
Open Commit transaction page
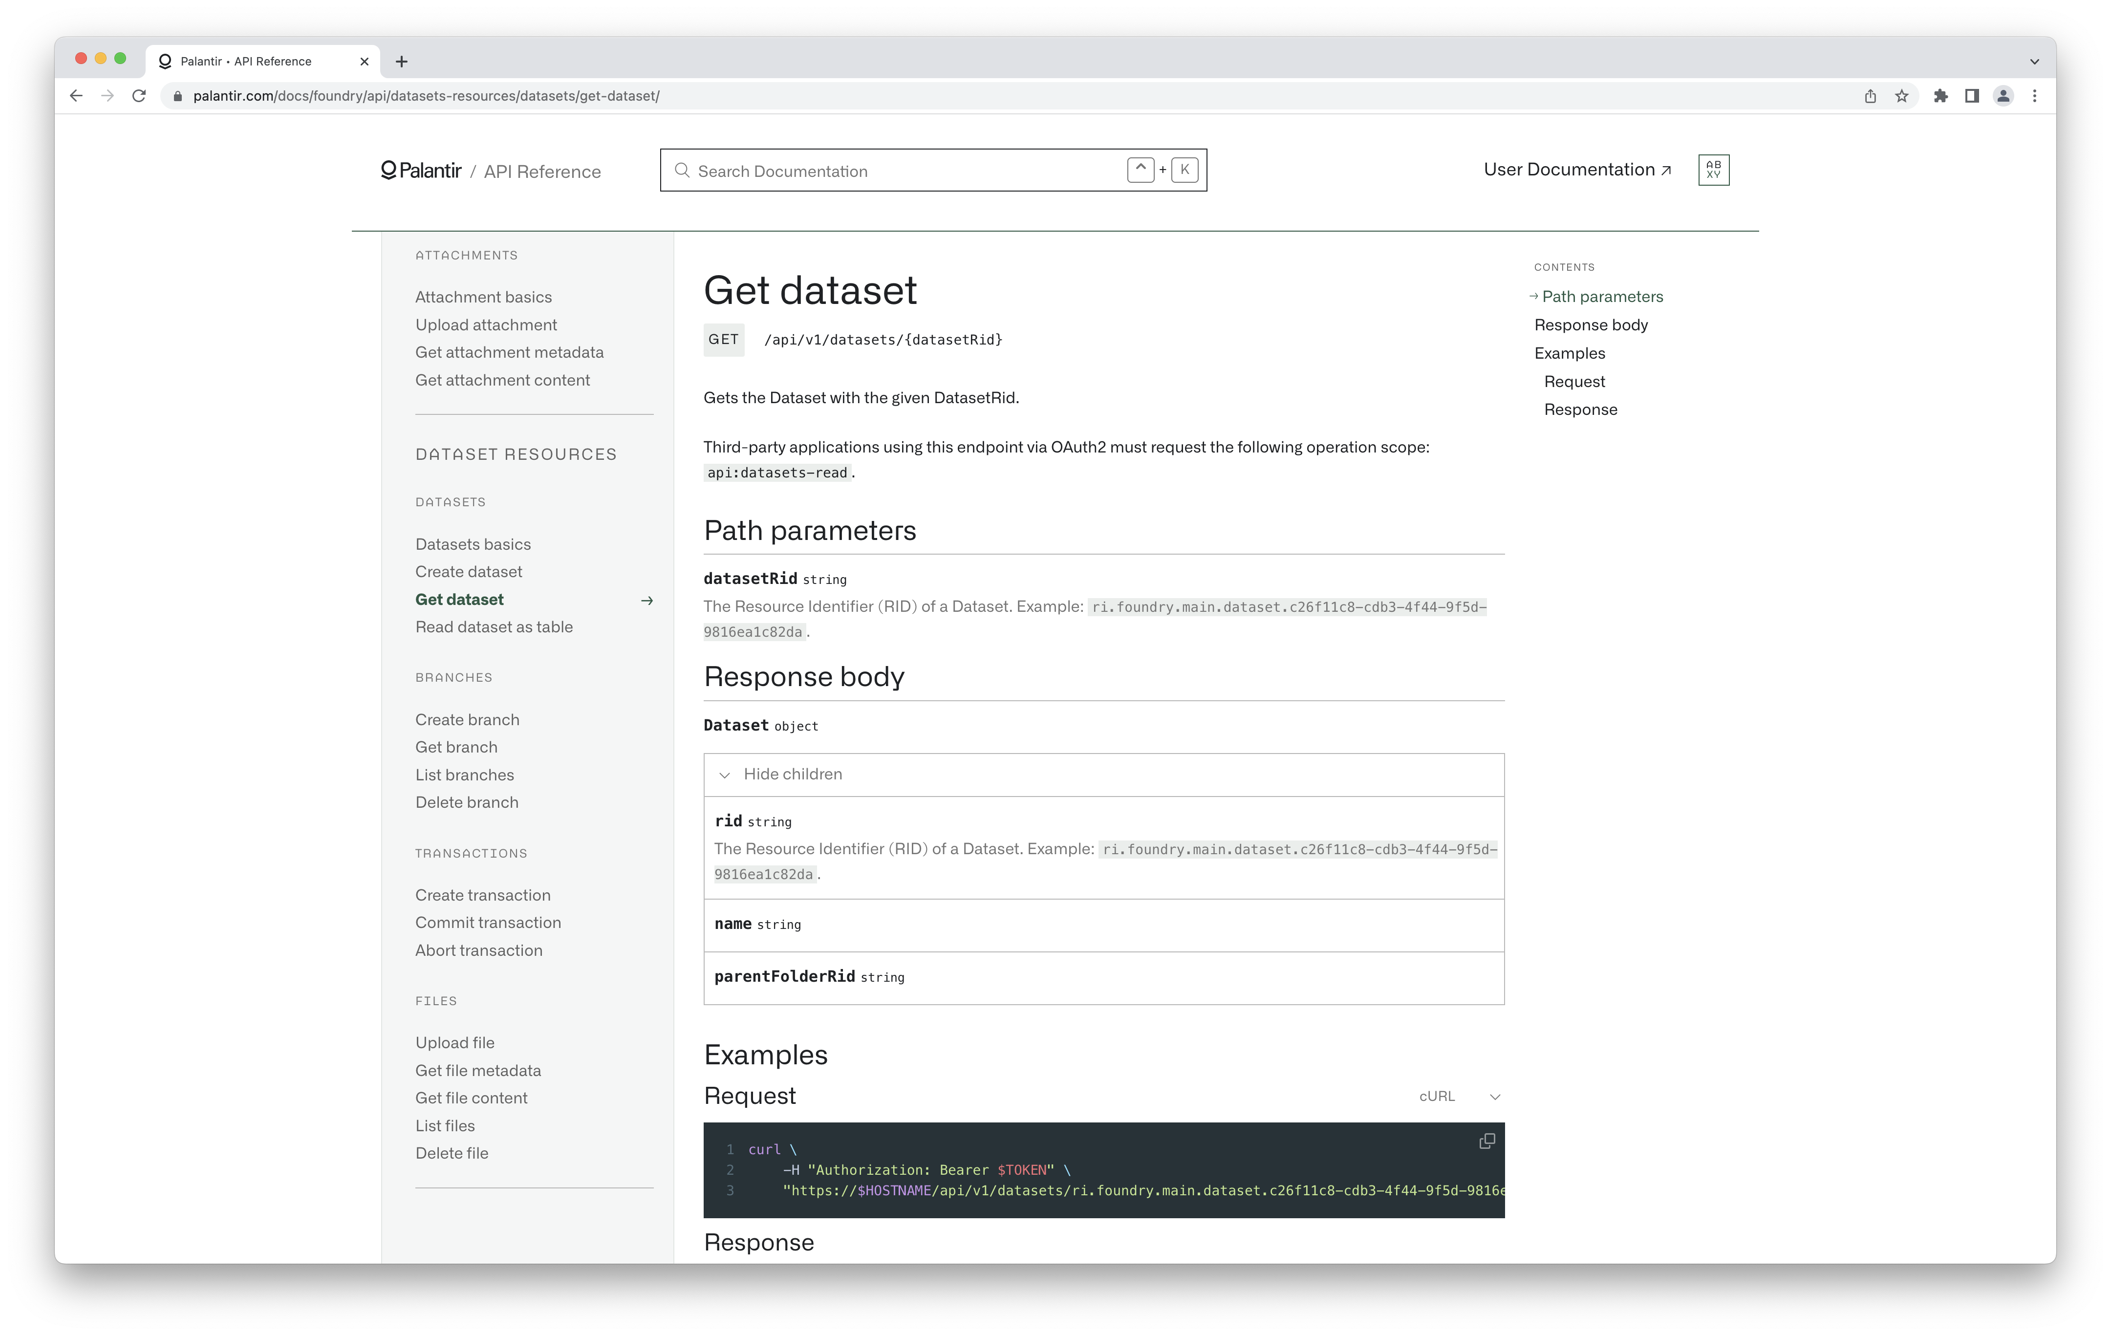(487, 922)
